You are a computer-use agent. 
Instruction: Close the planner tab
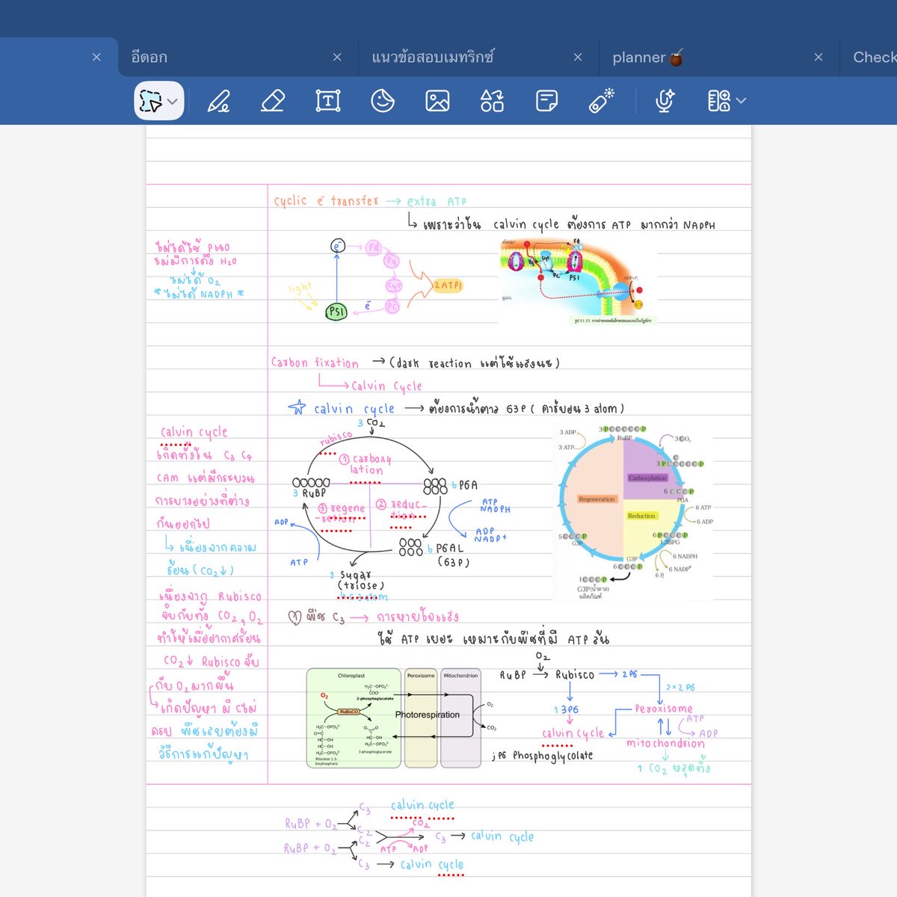819,58
